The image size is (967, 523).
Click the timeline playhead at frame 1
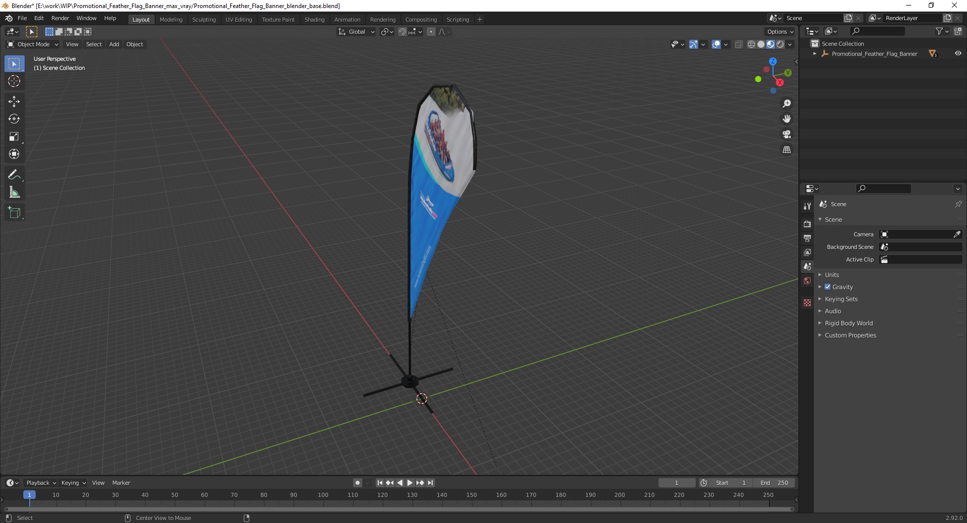coord(29,495)
